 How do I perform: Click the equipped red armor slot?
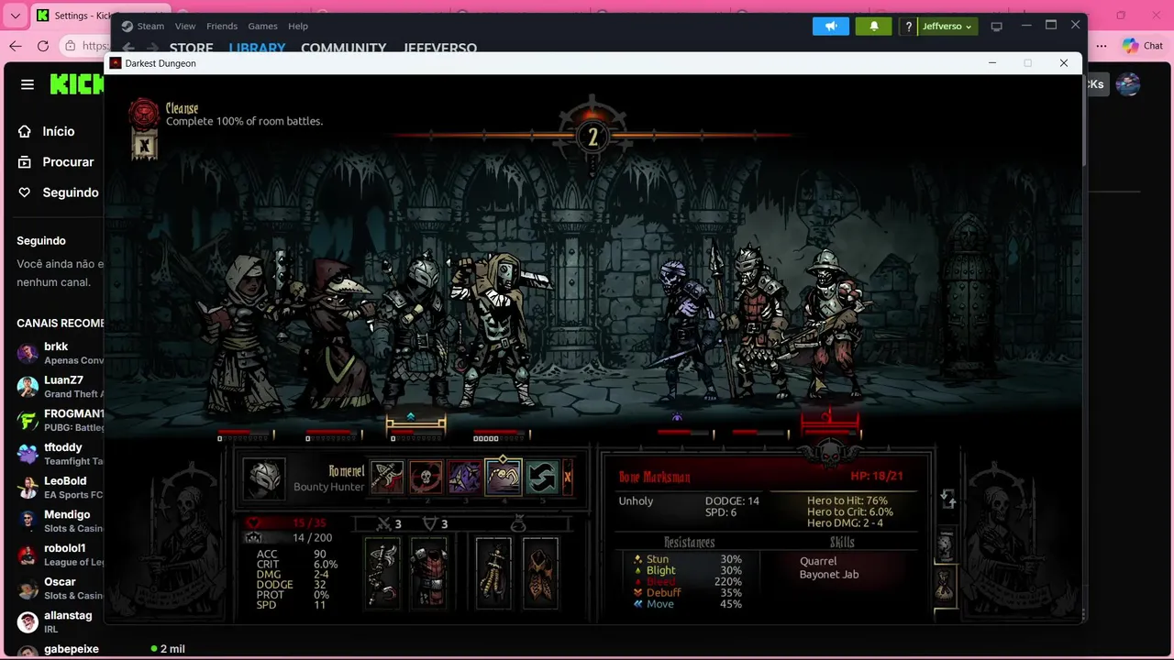(429, 573)
